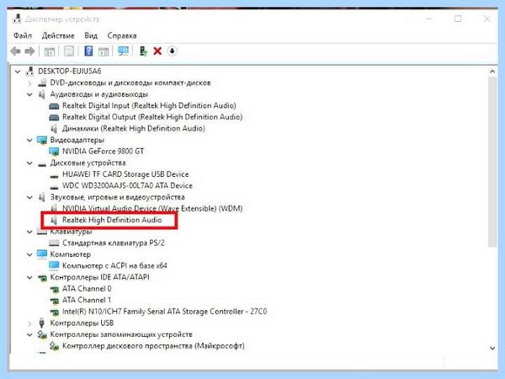The width and height of the screenshot is (505, 379).
Task: Click the vertical scrollbar thumb
Action: click(x=492, y=162)
